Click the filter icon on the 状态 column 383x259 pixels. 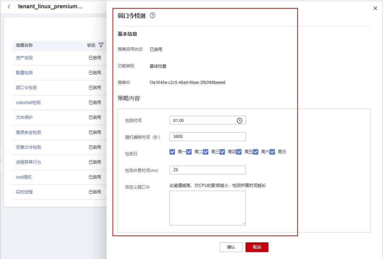pos(101,45)
